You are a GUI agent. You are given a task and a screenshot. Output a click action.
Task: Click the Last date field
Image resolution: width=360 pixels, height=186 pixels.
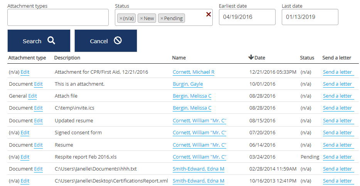coord(310,17)
